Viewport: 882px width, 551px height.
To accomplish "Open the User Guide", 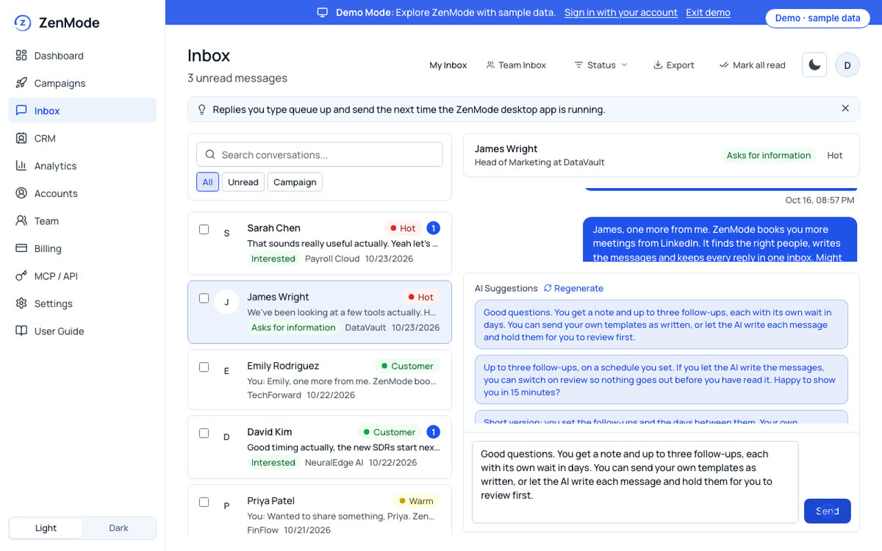I will [82, 331].
